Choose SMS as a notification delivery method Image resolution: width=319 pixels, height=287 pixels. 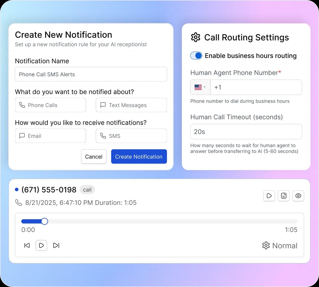coord(131,136)
